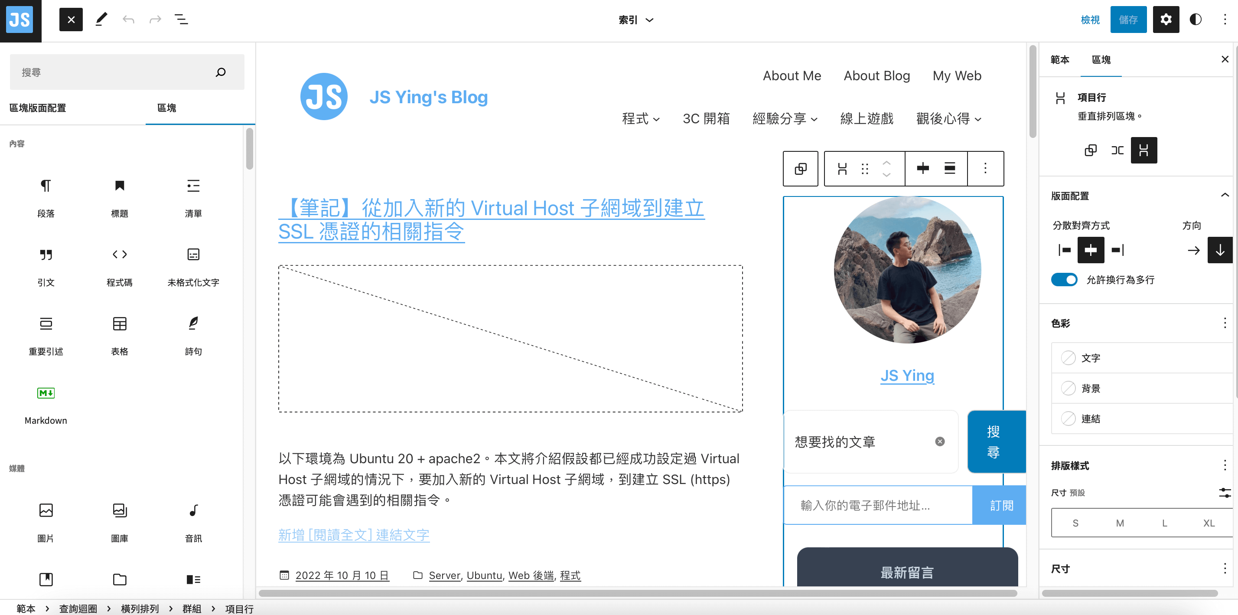Select parent group block in toolbar
1238x615 pixels.
800,169
